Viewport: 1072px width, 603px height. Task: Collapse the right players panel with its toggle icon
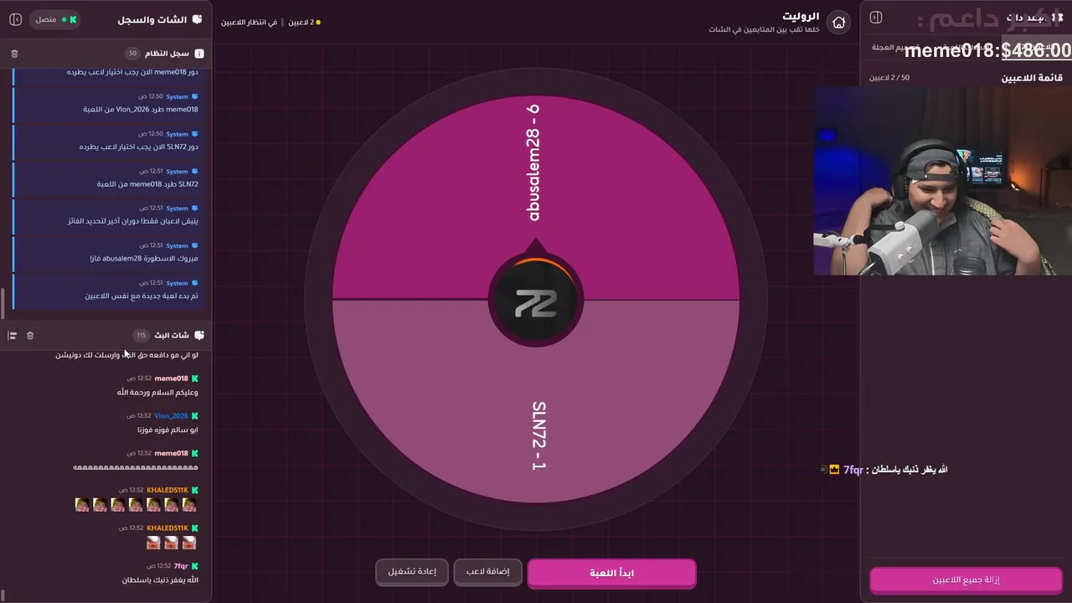click(876, 18)
